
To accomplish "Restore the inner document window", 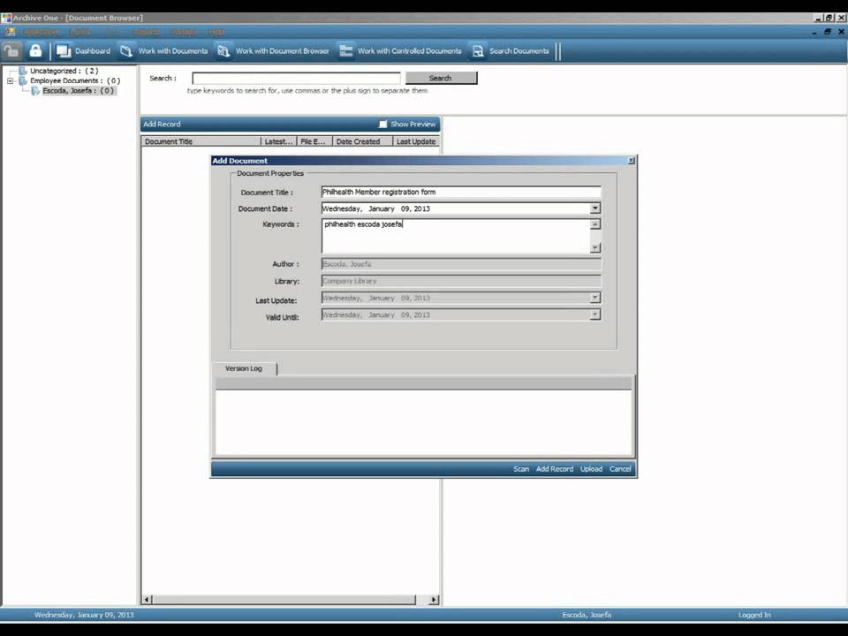I will (x=828, y=32).
